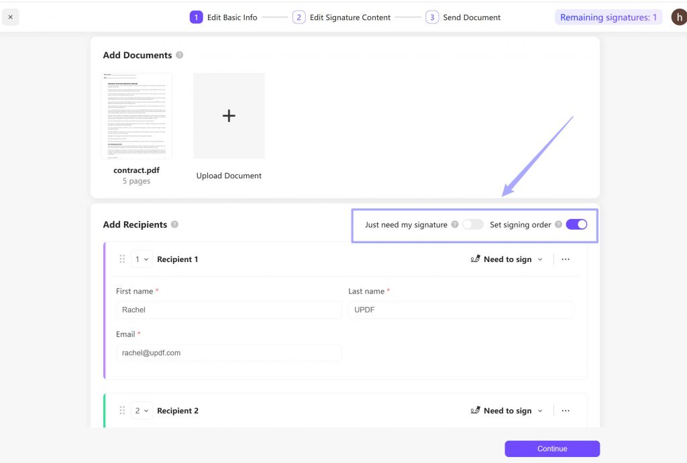Expand the order number dropdown for Recipient 2
Image resolution: width=687 pixels, height=463 pixels.
coord(141,410)
